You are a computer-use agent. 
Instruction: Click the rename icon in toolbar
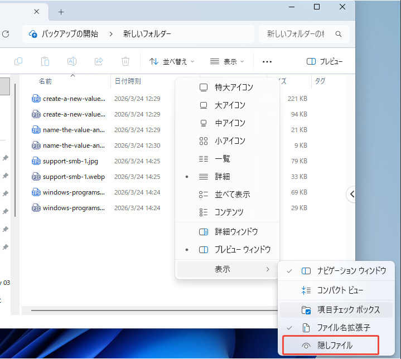pos(72,62)
